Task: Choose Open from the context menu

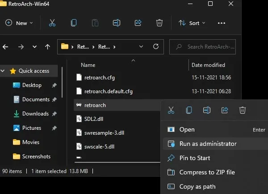Action: 216,129
